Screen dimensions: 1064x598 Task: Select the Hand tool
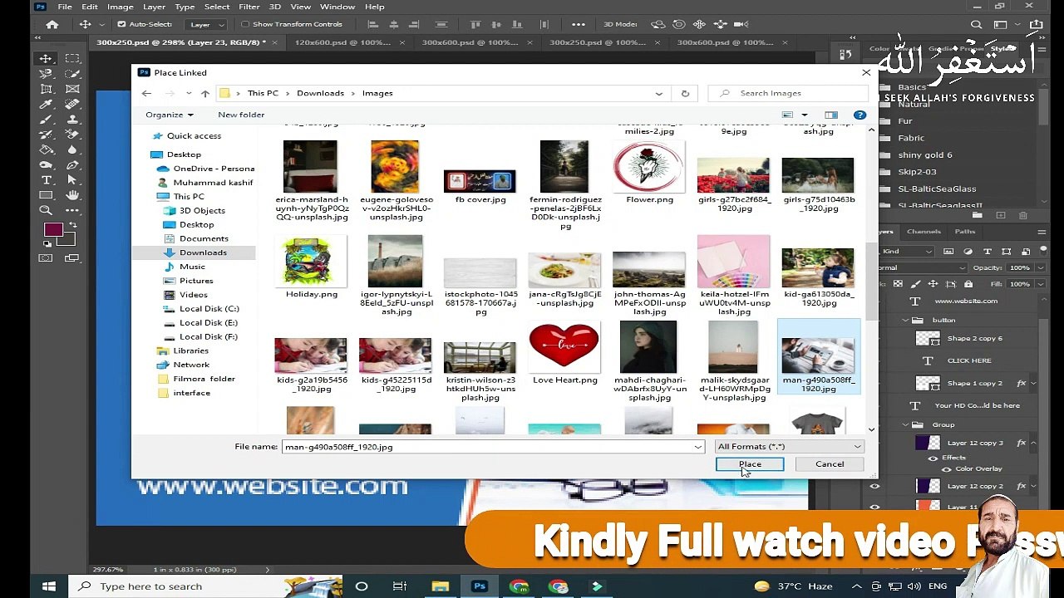tap(72, 195)
